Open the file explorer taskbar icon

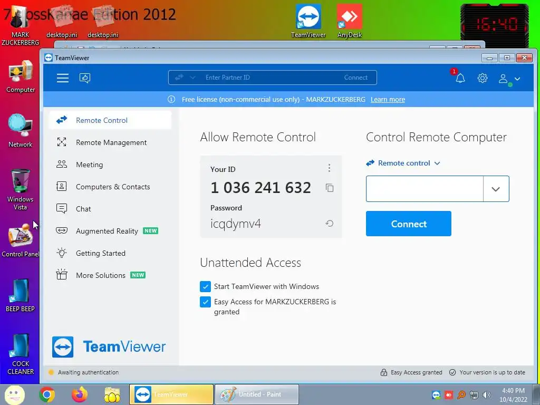pos(112,394)
